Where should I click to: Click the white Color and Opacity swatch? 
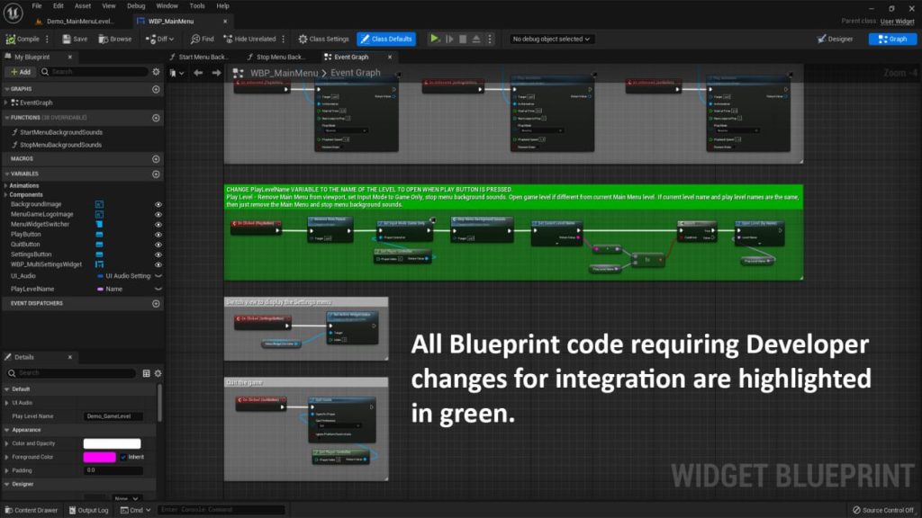[x=112, y=443]
